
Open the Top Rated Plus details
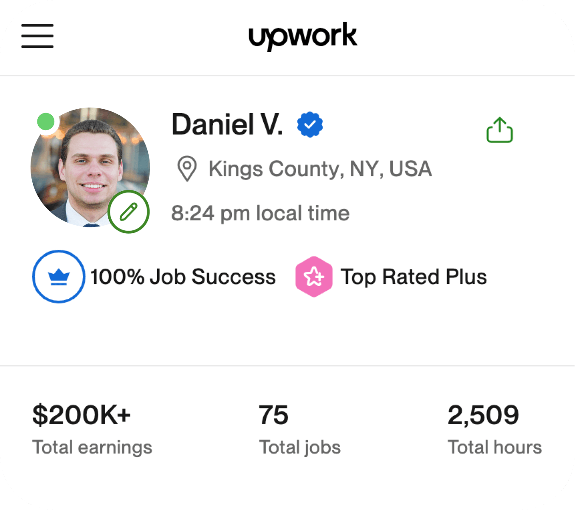coord(414,277)
